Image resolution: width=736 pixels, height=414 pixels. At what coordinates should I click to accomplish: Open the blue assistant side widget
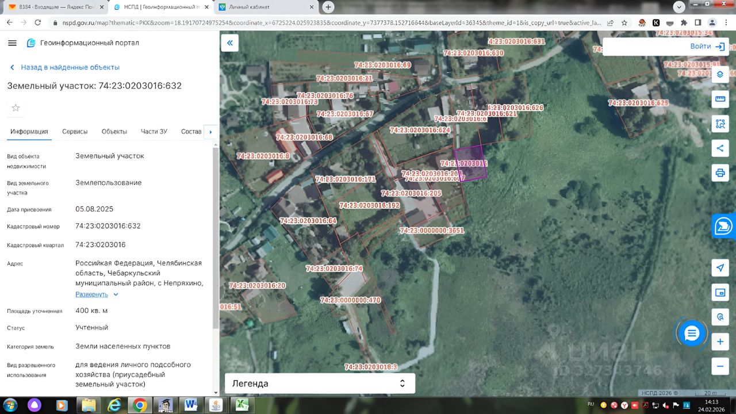[724, 225]
